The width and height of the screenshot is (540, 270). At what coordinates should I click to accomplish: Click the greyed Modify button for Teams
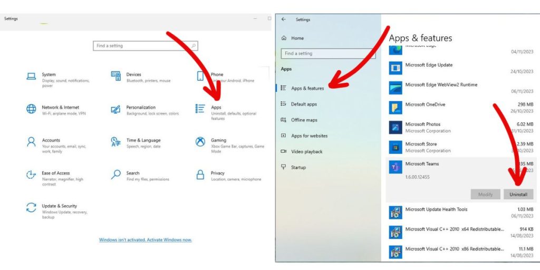(485, 194)
